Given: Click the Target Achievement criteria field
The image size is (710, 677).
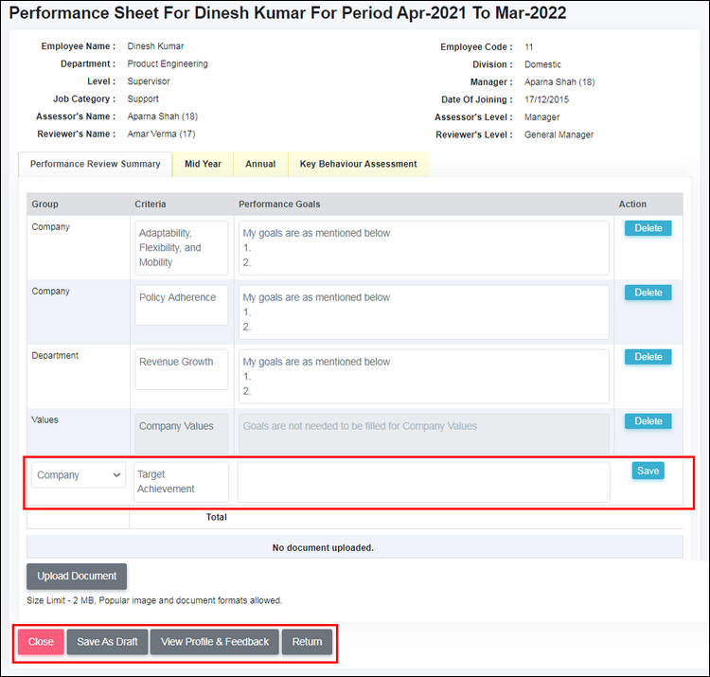Looking at the screenshot, I should (x=181, y=482).
